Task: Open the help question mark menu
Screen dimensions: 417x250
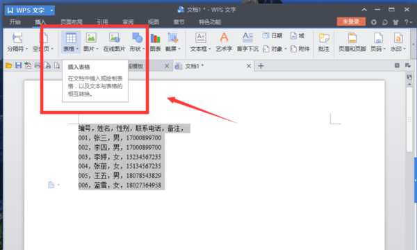Action: click(408, 22)
